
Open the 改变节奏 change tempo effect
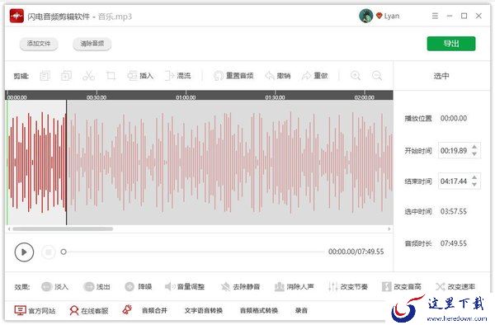(x=348, y=286)
